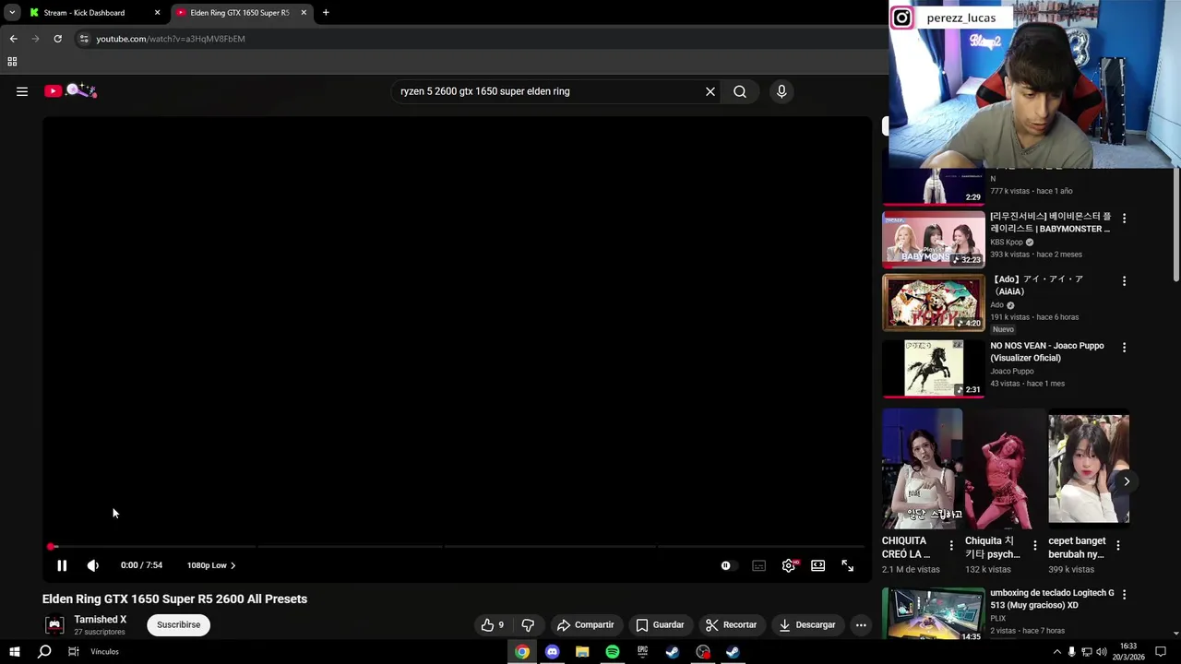
Task: Pause the video playback
Action: pos(62,565)
